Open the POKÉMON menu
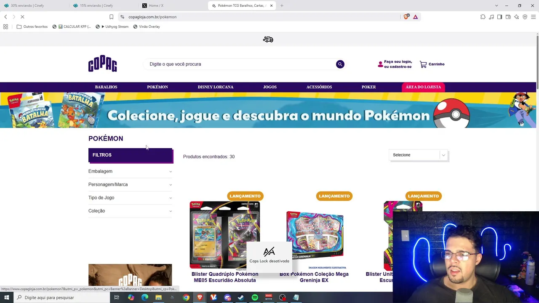This screenshot has height=303, width=539. coord(157,87)
